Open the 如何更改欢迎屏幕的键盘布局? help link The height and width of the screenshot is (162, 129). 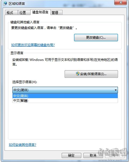click(33, 45)
